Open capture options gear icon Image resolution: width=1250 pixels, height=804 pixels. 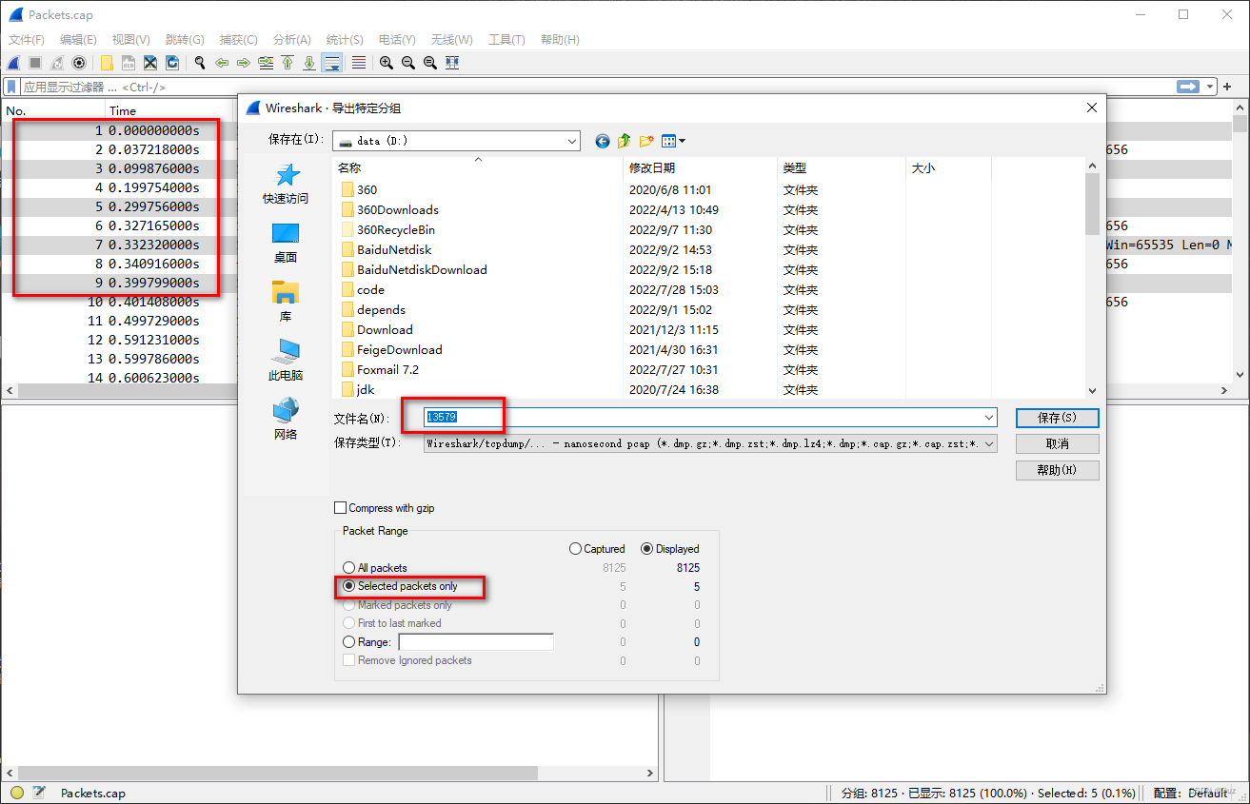pyautogui.click(x=79, y=63)
